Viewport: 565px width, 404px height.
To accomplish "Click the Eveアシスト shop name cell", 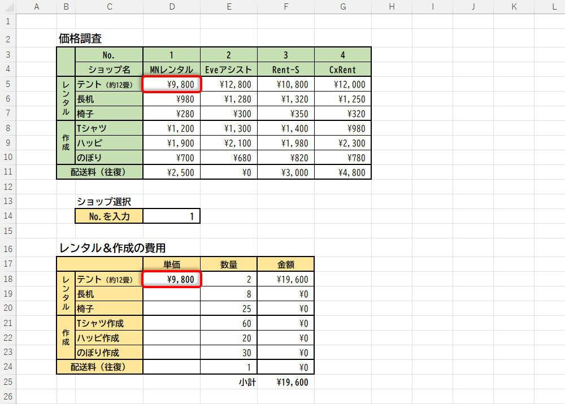I will coord(228,69).
